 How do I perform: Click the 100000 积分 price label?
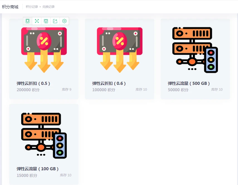click(104, 90)
